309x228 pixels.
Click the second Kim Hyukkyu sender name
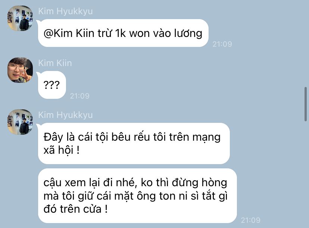(65, 115)
